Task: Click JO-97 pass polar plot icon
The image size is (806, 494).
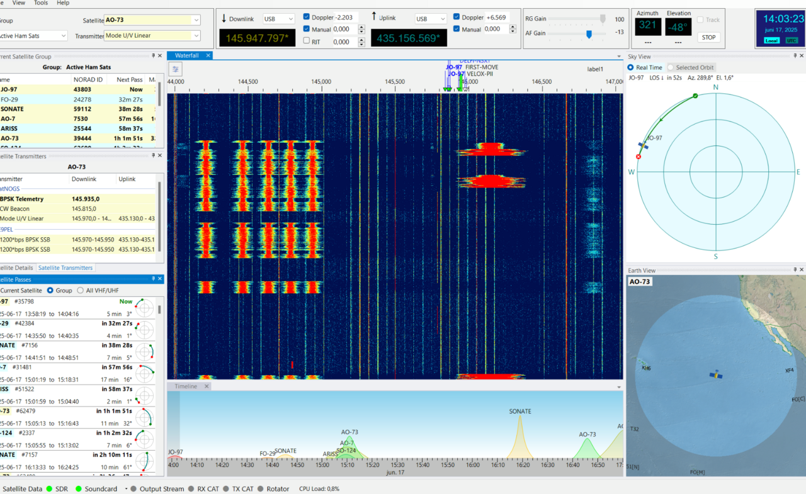Action: click(145, 308)
